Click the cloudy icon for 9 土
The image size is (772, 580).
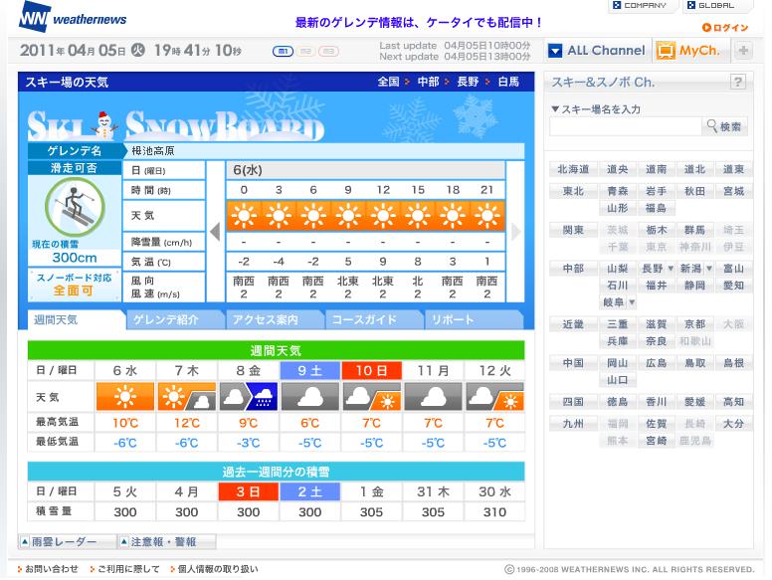[309, 397]
